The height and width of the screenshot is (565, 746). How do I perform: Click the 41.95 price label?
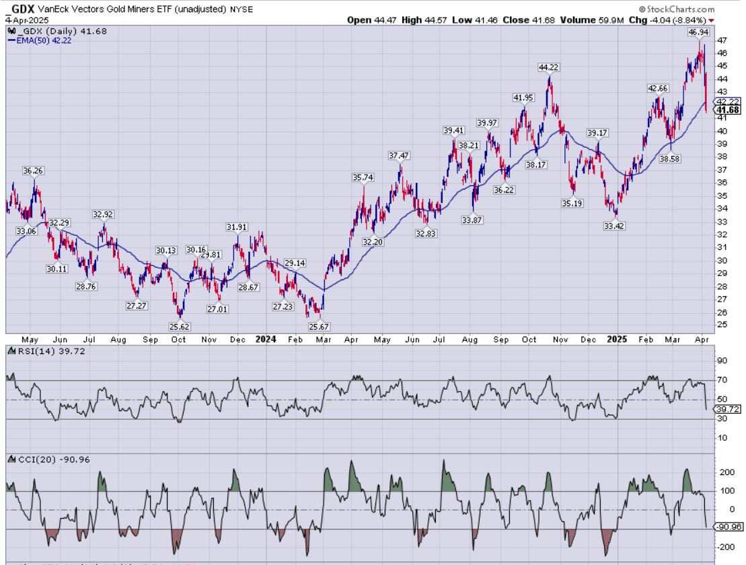pyautogui.click(x=523, y=97)
